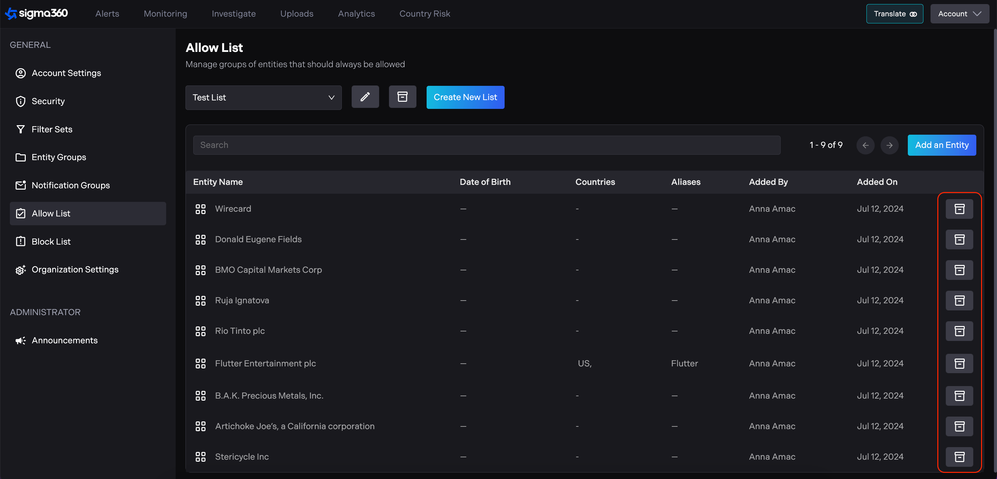Click the grid icon beside Rio Tinto plc
The width and height of the screenshot is (997, 479).
pyautogui.click(x=200, y=331)
